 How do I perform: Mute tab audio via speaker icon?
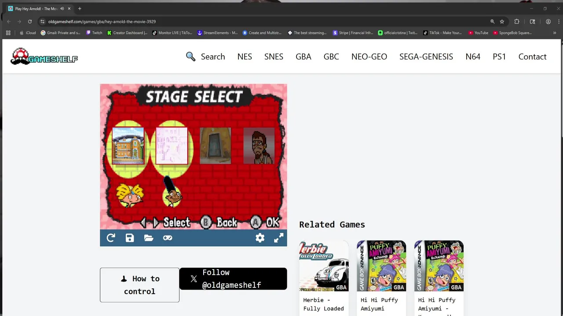62,9
